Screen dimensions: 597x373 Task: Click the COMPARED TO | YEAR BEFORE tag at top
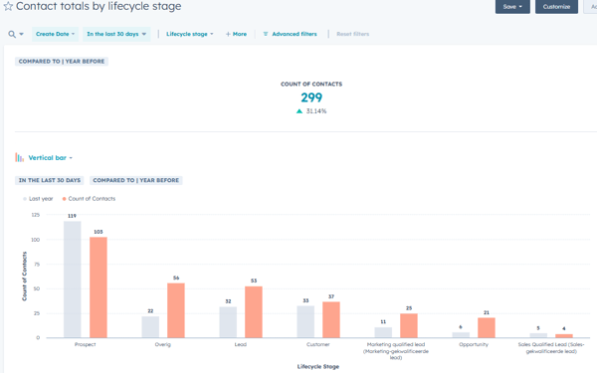[62, 62]
